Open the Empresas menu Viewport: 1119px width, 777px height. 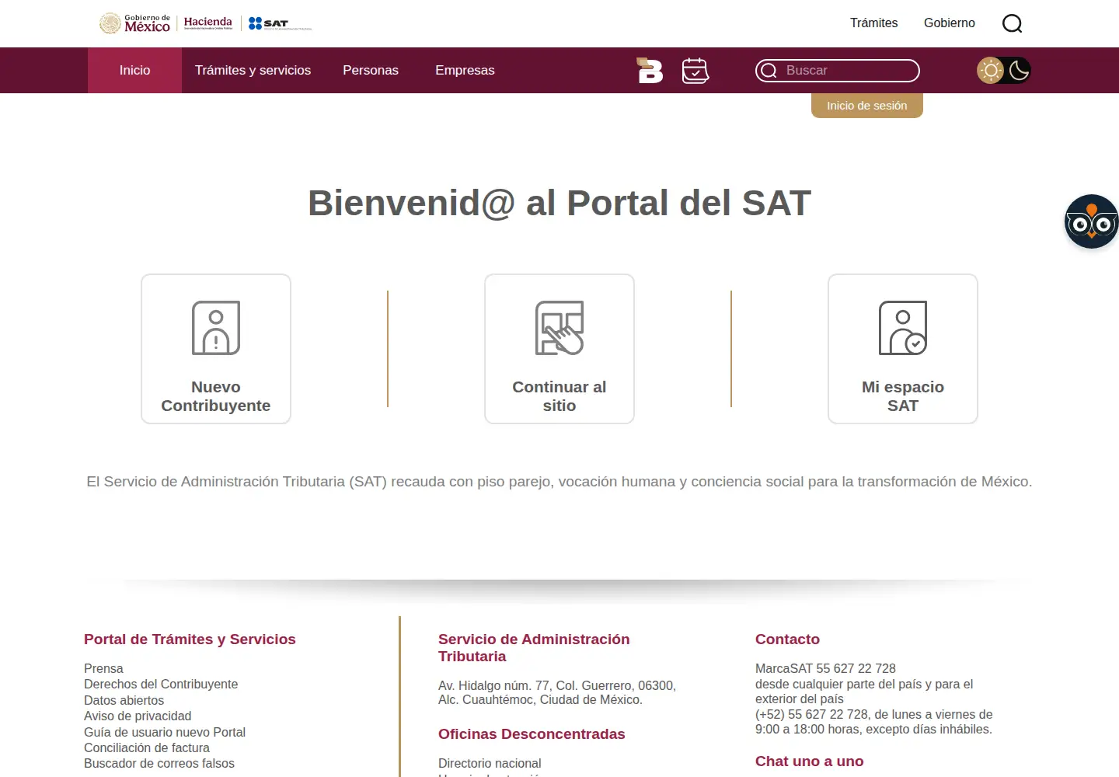point(465,70)
